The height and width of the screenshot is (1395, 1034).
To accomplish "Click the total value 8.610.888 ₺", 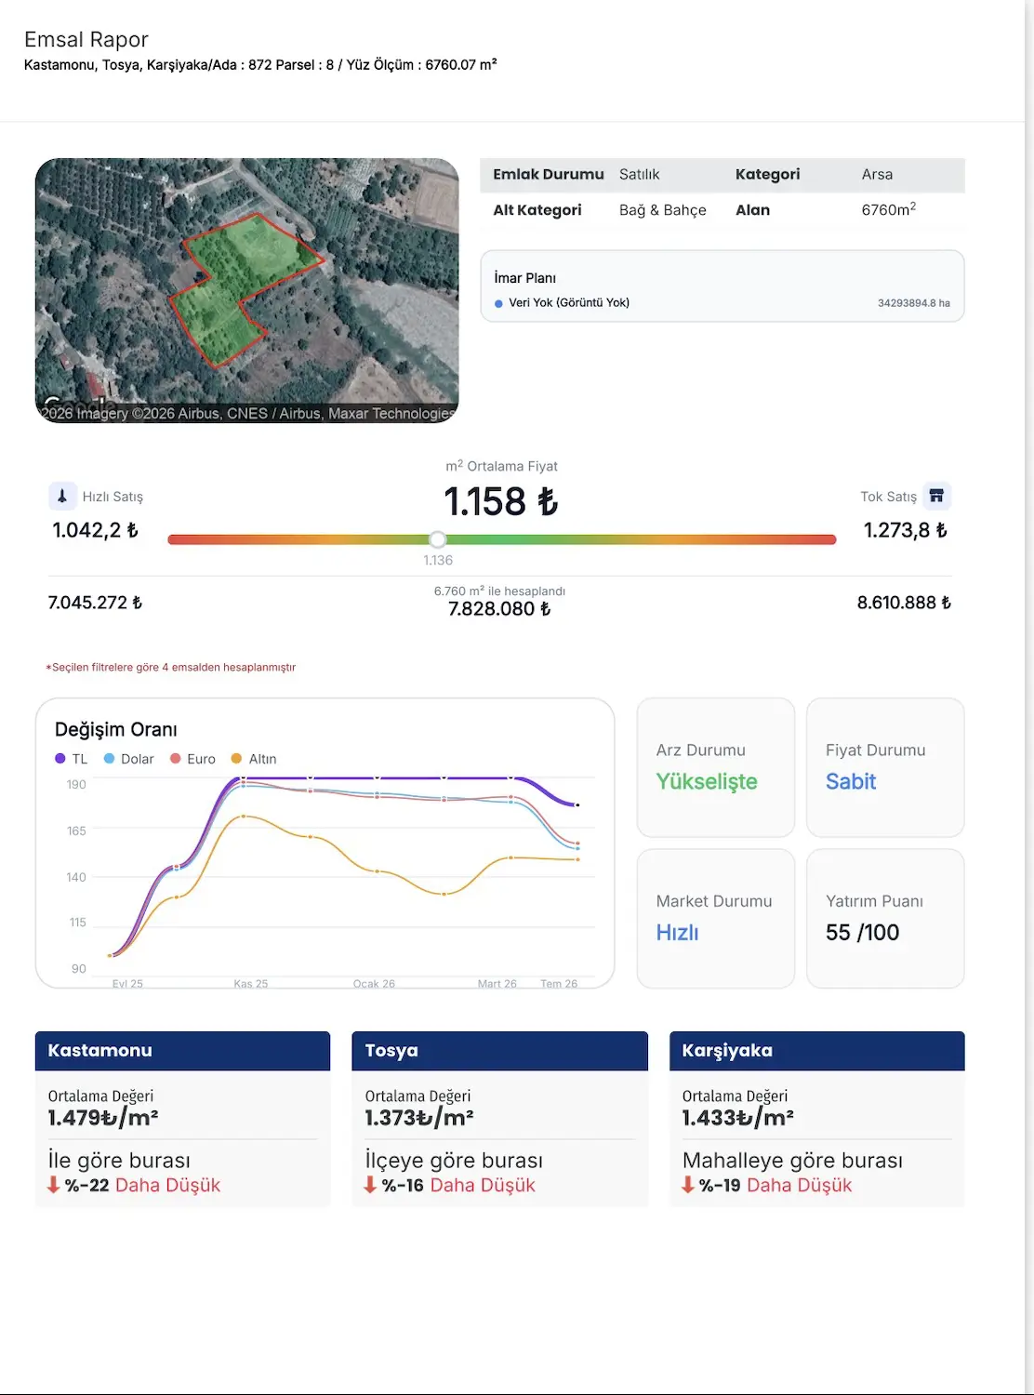I will click(904, 603).
